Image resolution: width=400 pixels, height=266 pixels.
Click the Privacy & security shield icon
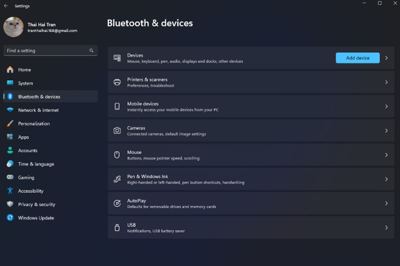pos(10,204)
